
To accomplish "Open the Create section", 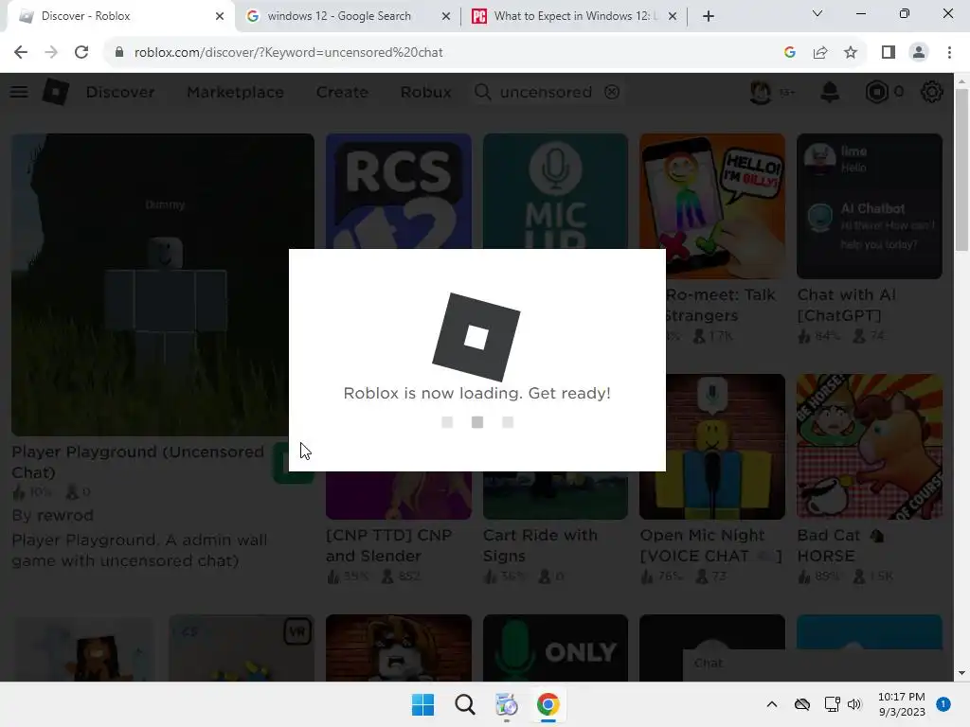I will pos(342,92).
